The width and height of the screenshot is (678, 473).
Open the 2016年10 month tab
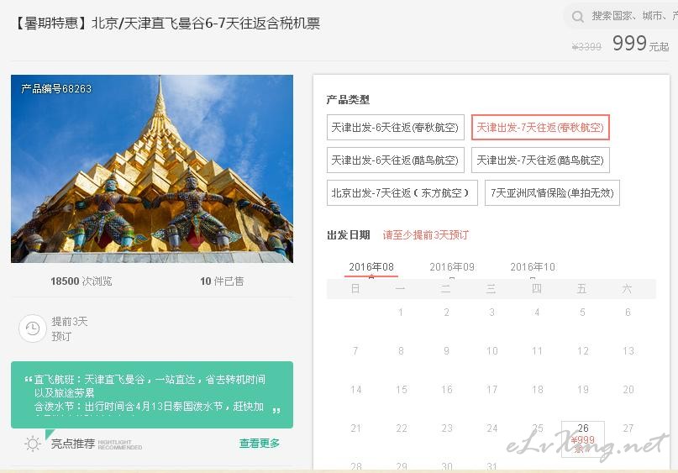tap(533, 267)
